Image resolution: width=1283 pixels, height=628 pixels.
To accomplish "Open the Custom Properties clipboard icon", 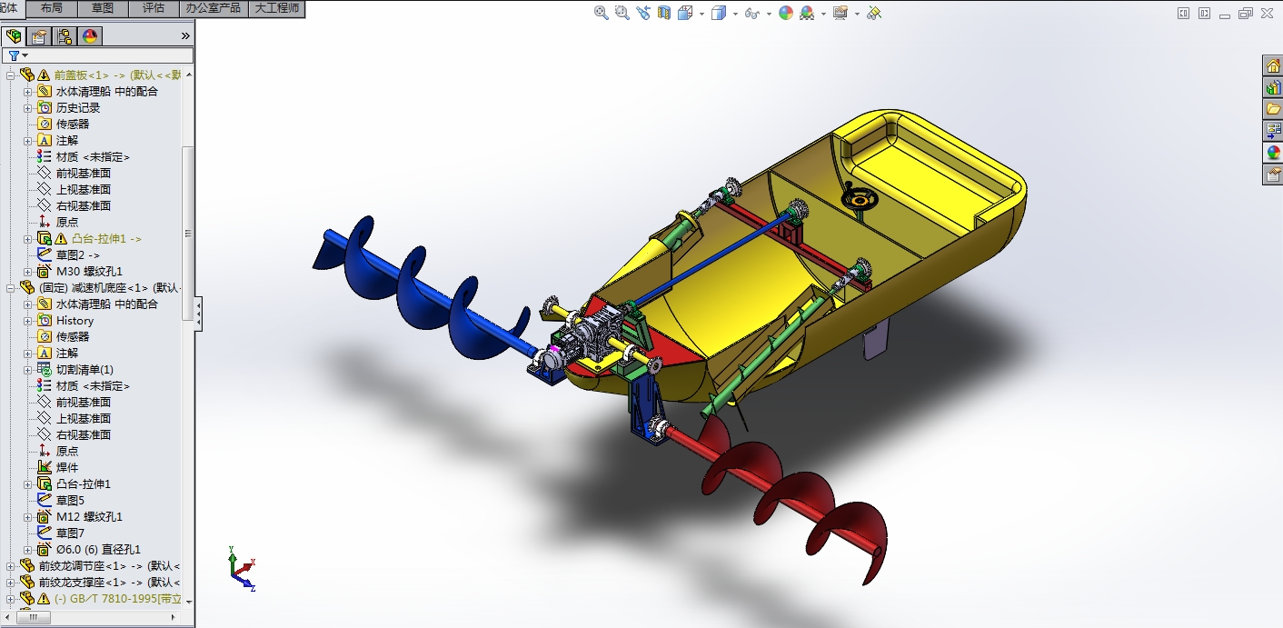I will pyautogui.click(x=1273, y=174).
